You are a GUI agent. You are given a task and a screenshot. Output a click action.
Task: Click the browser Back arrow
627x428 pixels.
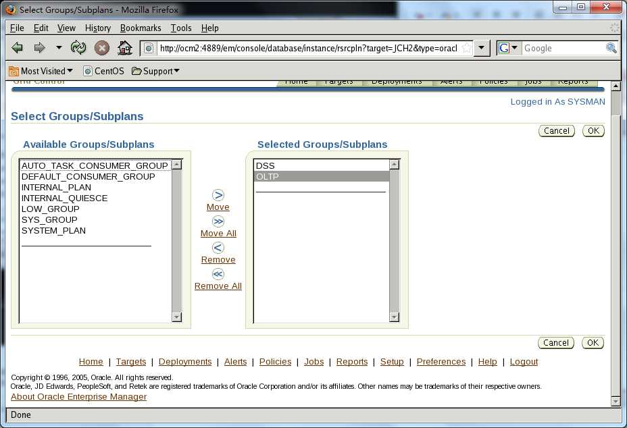point(17,48)
